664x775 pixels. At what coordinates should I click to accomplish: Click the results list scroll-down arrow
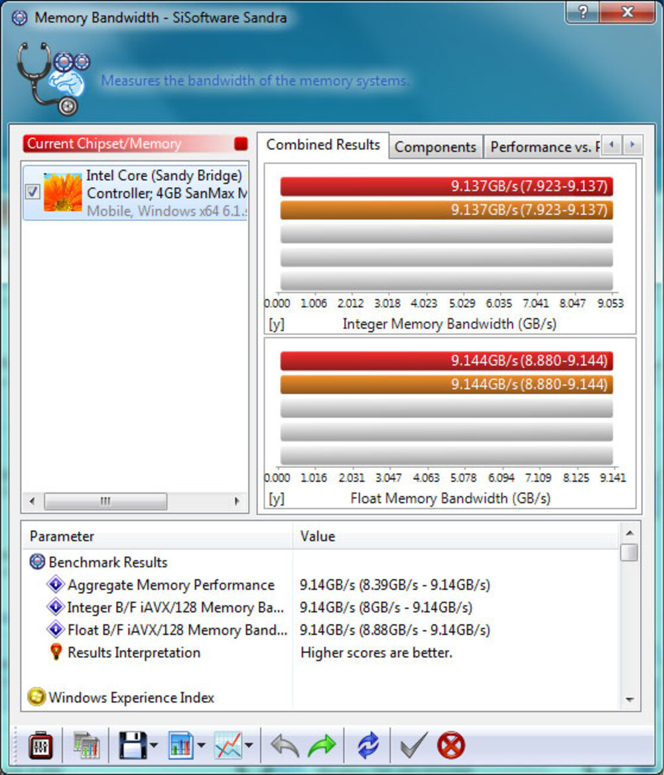click(630, 699)
